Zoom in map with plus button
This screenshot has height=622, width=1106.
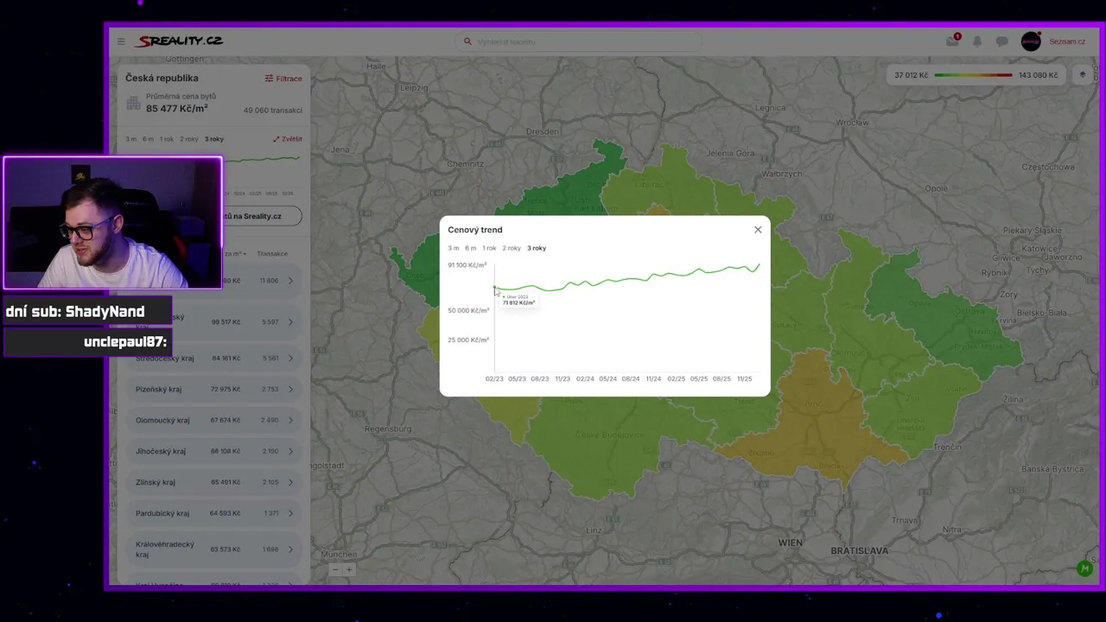349,569
